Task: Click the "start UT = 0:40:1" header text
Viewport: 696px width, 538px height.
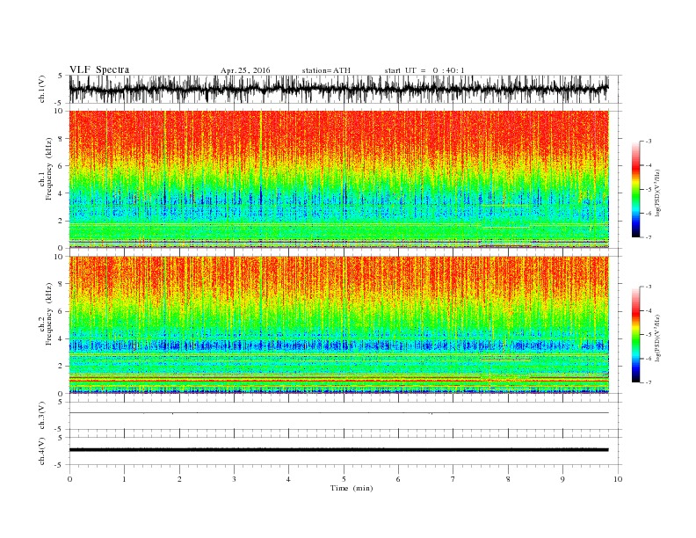Action: click(424, 70)
